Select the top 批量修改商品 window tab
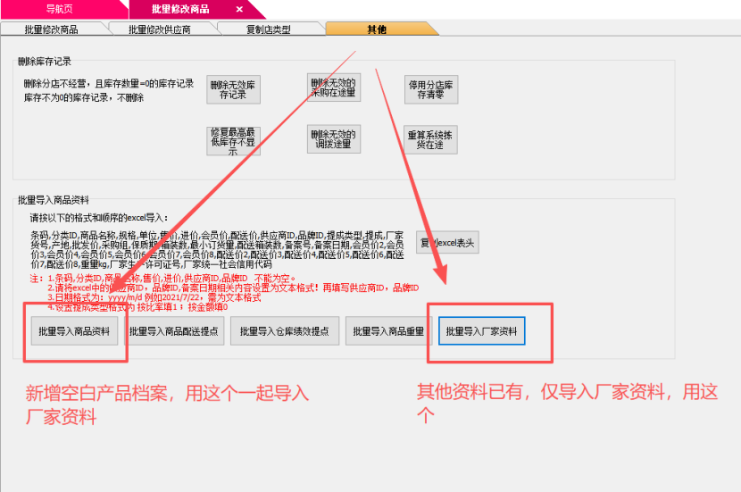Viewport: 741px width, 492px height. coord(180,9)
